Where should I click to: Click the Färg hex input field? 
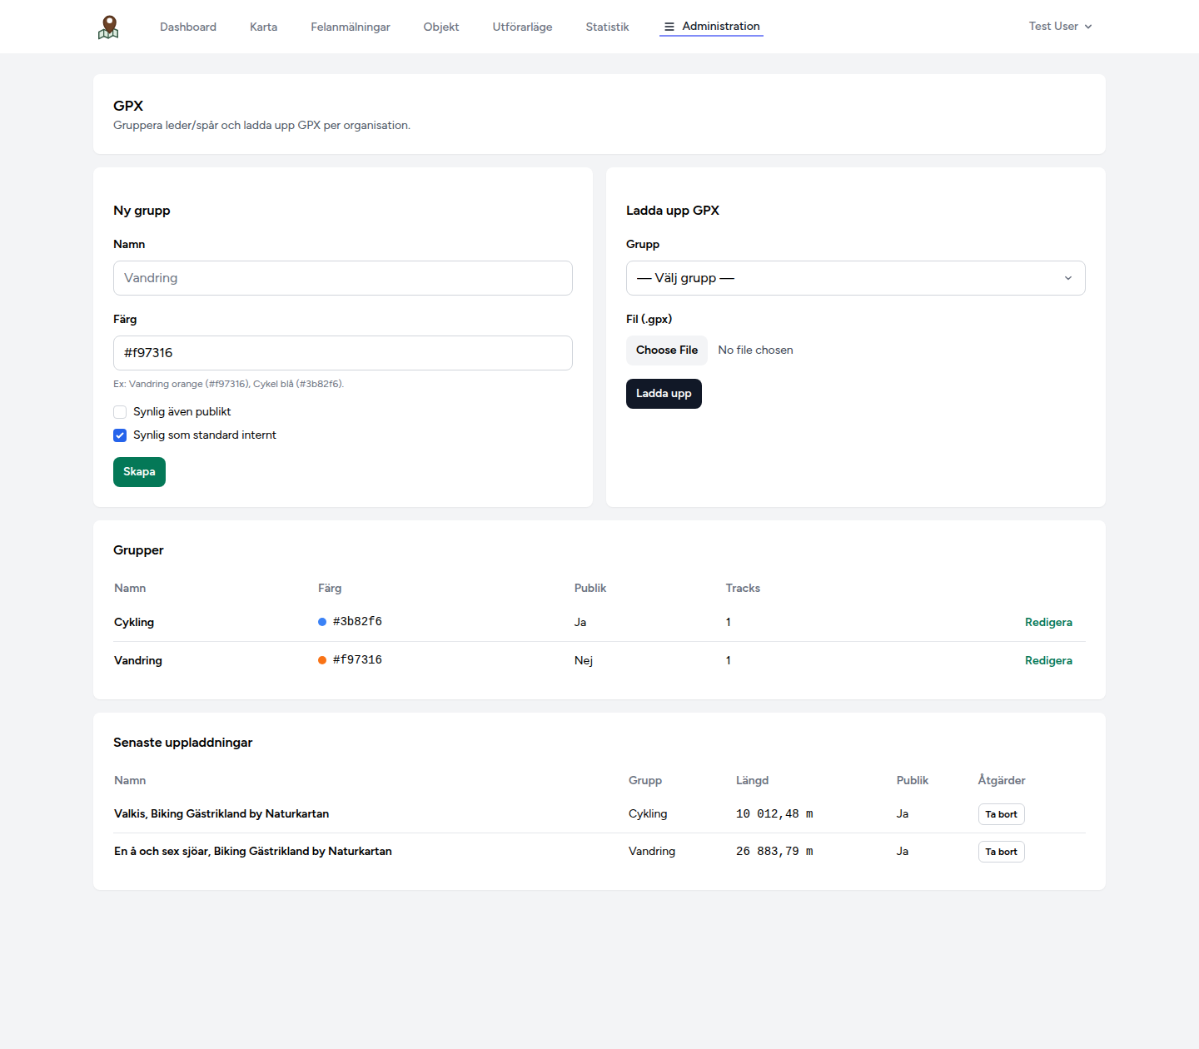343,353
